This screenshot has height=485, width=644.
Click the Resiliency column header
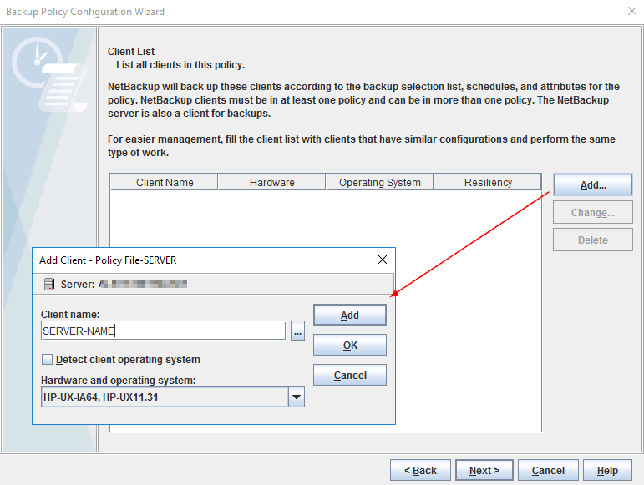click(x=488, y=183)
